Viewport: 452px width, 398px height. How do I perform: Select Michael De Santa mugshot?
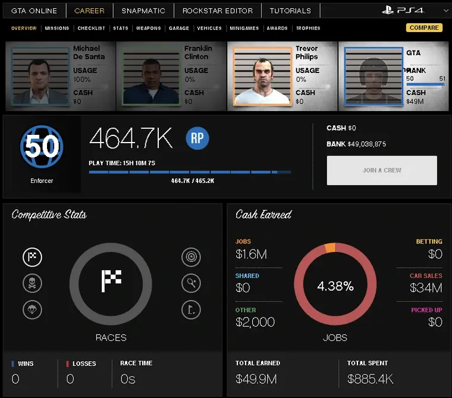(40, 76)
